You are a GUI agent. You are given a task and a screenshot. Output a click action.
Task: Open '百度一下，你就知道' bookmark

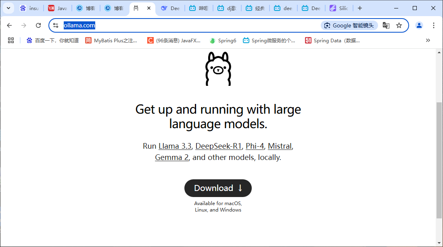52,40
